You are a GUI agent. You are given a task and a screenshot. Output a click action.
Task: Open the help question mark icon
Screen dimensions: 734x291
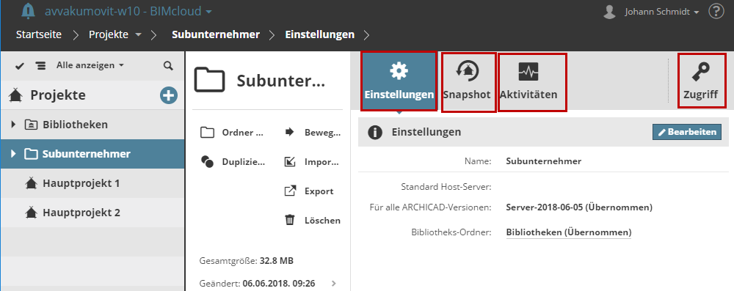point(716,11)
